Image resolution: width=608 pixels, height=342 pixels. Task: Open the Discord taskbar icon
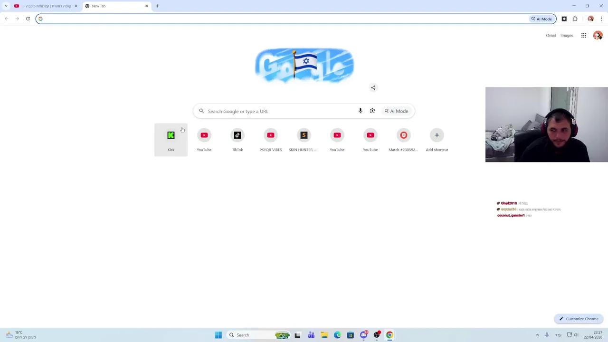point(364,335)
